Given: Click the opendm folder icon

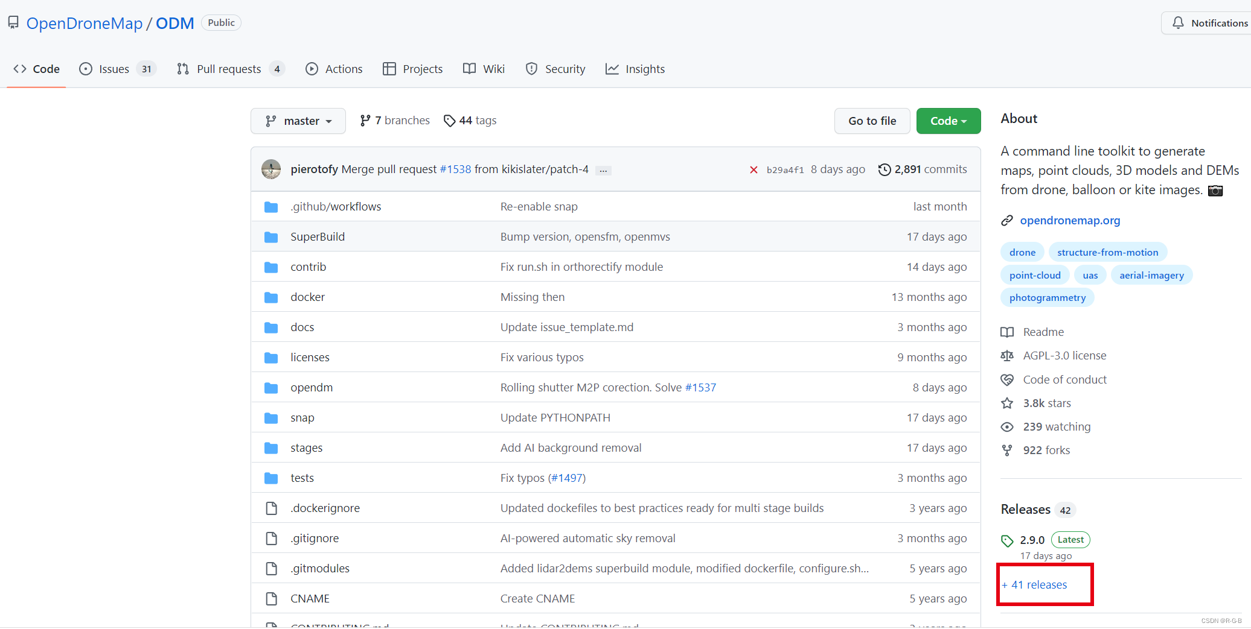Looking at the screenshot, I should click(271, 388).
